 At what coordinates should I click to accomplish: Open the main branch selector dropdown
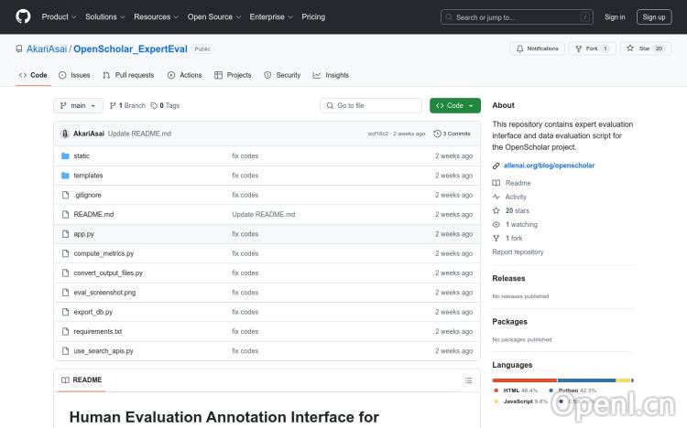click(x=78, y=105)
